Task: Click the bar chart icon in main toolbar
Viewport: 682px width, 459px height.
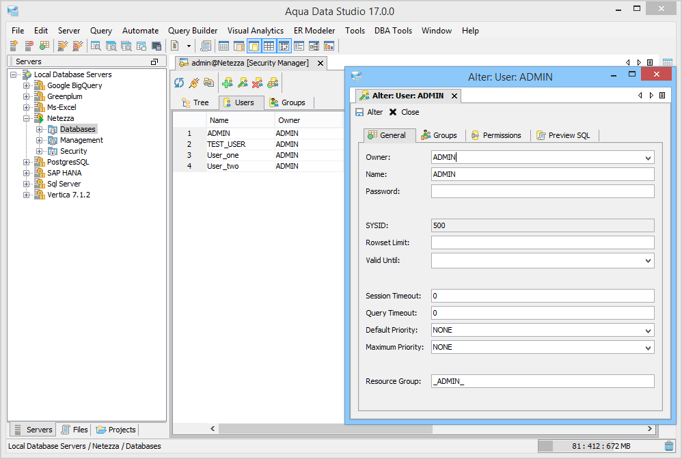Action: click(x=329, y=46)
